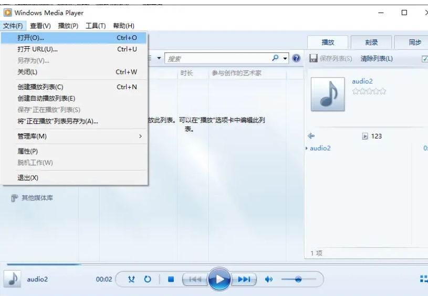
Task: Switch to the Burn tab
Action: [371, 43]
